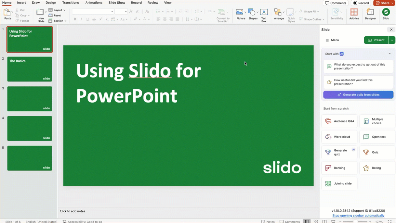The width and height of the screenshot is (396, 223).
Task: Click the Paste clipboard icon
Action: (x=7, y=13)
